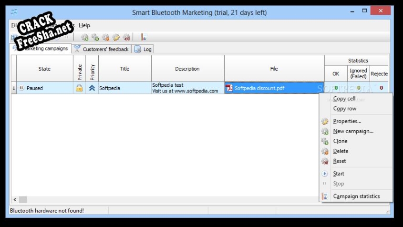Switch to the Customers' feedback tab

pos(101,49)
